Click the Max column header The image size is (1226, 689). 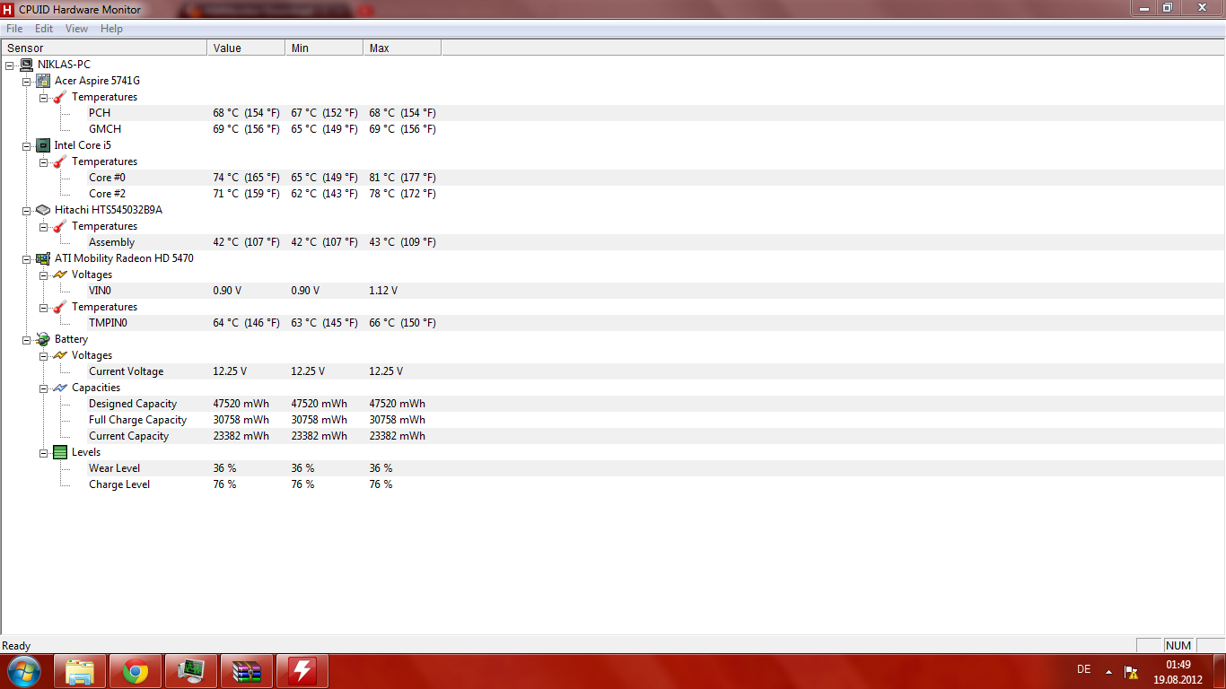coord(402,48)
